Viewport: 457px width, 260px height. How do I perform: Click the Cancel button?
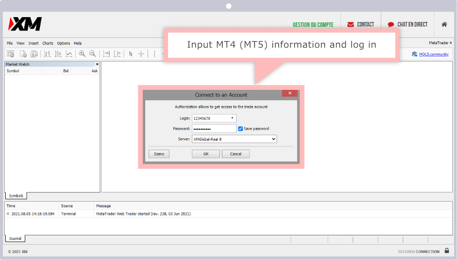point(236,154)
